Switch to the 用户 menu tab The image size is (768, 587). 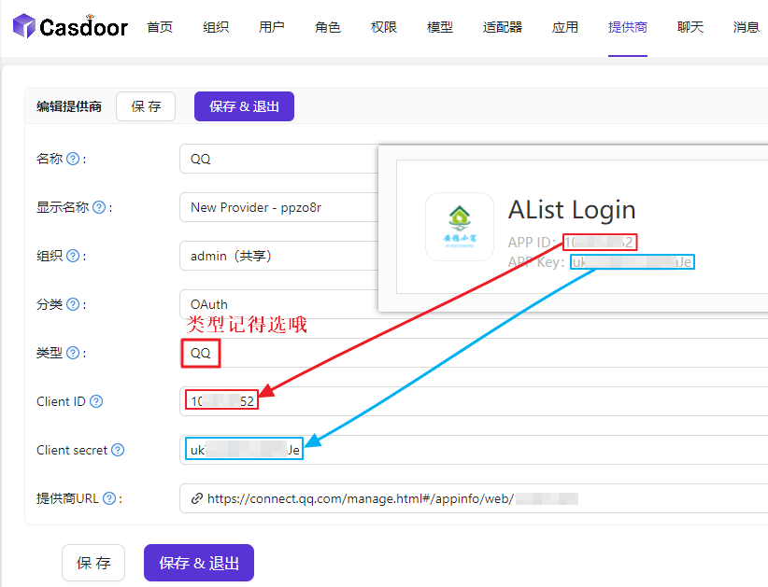pos(272,27)
